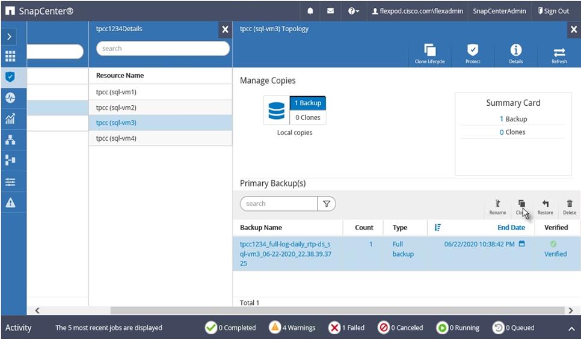The width and height of the screenshot is (581, 339).
Task: Click the email envelope icon
Action: pyautogui.click(x=331, y=11)
